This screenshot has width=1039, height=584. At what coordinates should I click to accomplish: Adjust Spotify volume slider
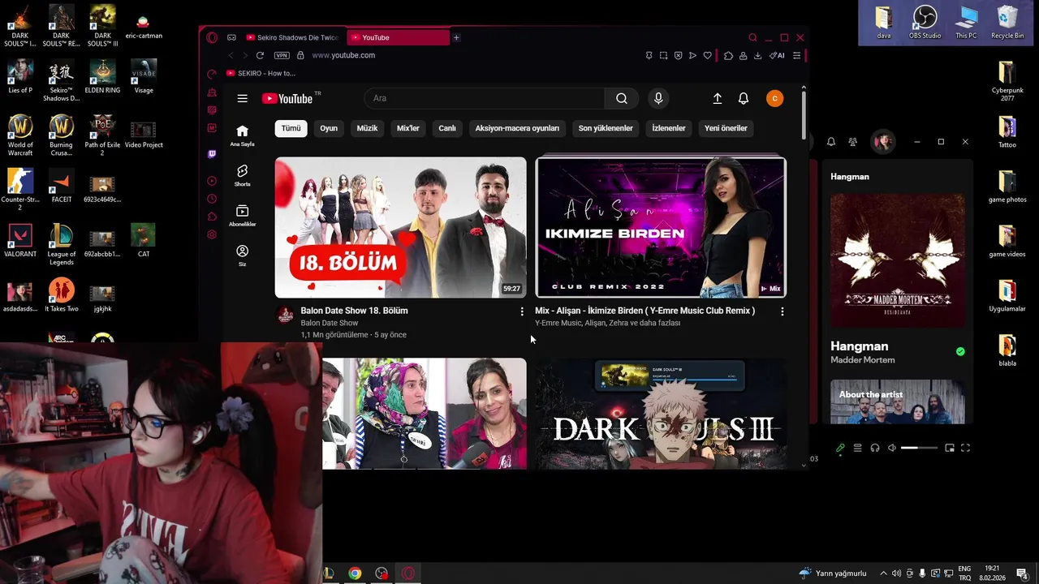click(919, 448)
